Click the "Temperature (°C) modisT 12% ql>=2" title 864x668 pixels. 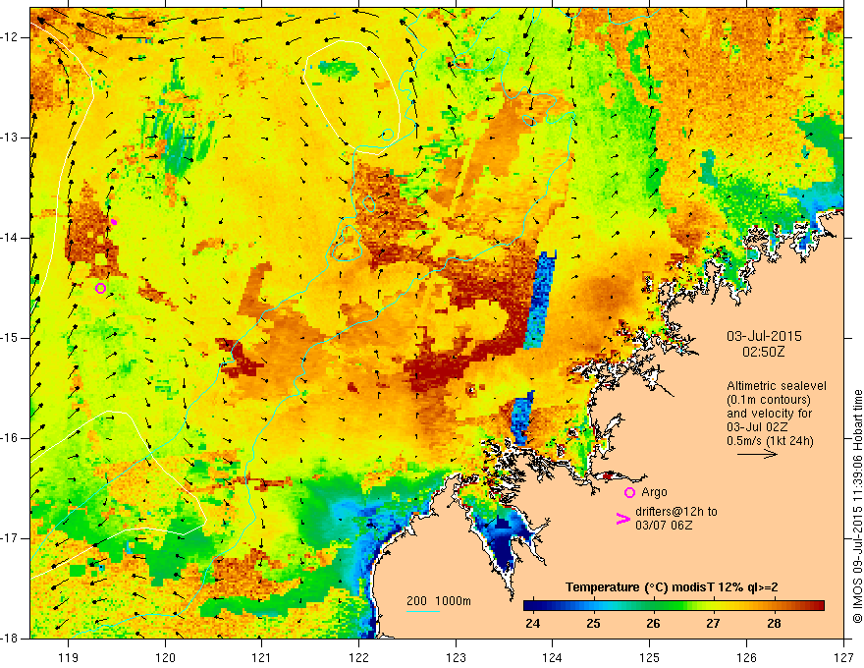[672, 587]
